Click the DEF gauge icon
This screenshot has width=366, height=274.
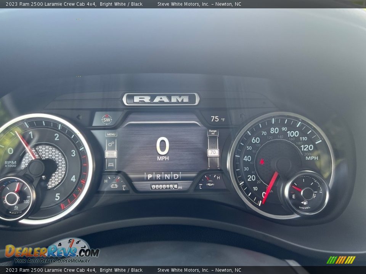pyautogui.click(x=16, y=207)
